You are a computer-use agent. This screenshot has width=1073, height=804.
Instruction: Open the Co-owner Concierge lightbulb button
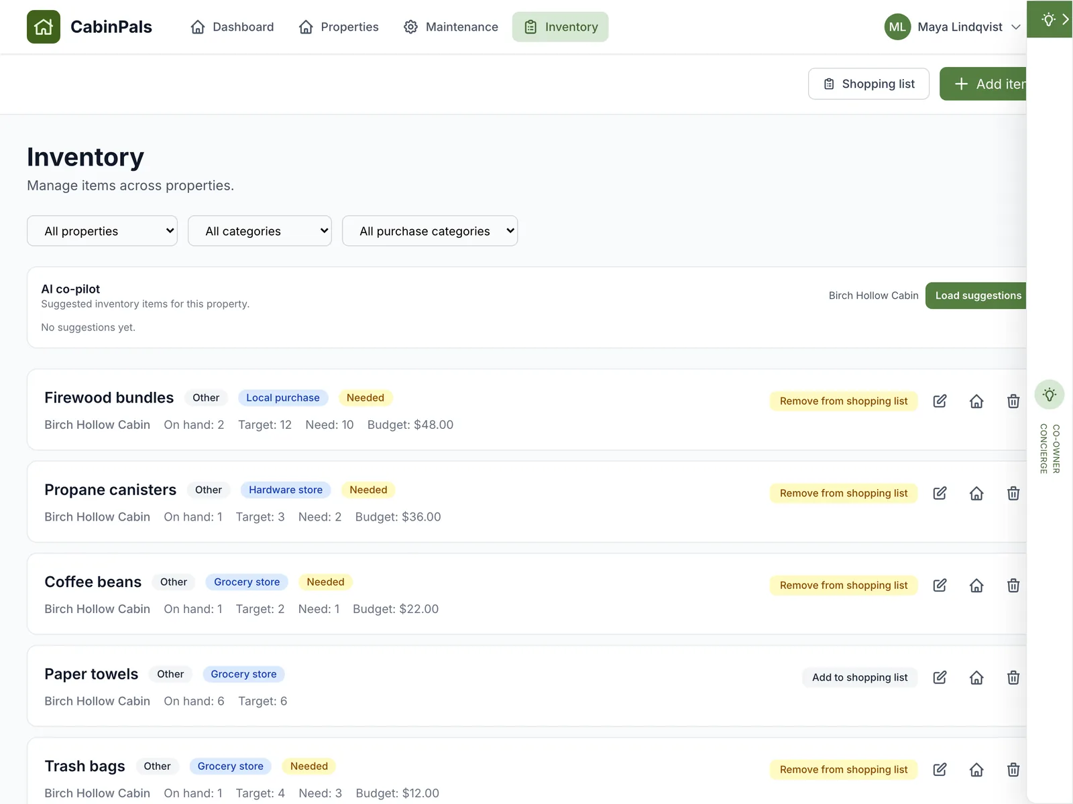1050,395
